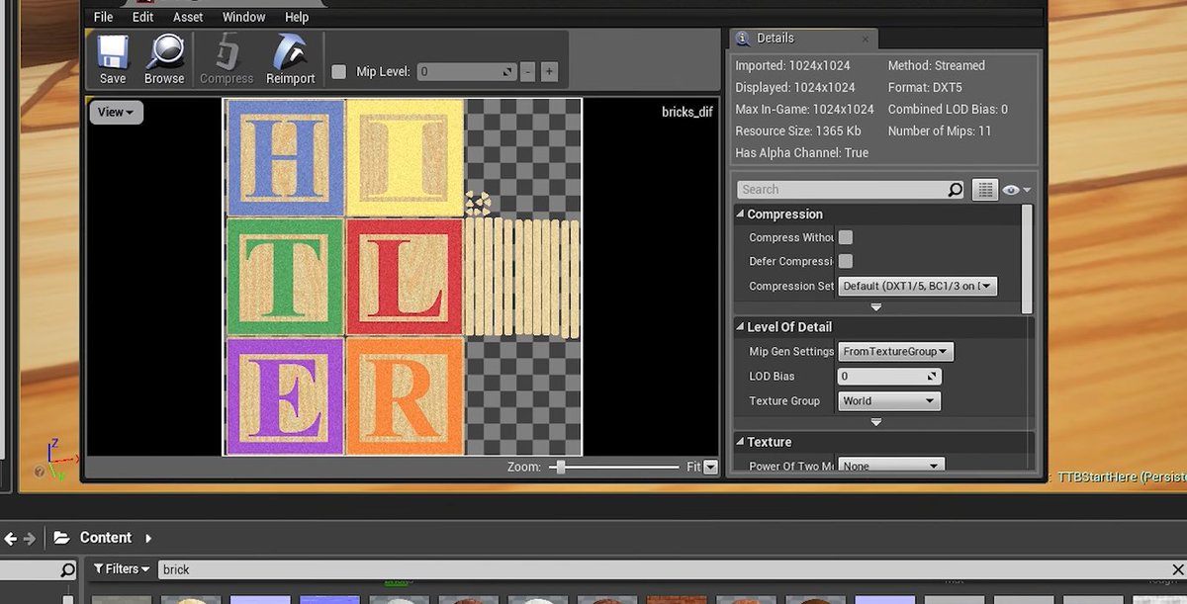Open the Edit menu
Screen dimensions: 1187x604
[143, 17]
